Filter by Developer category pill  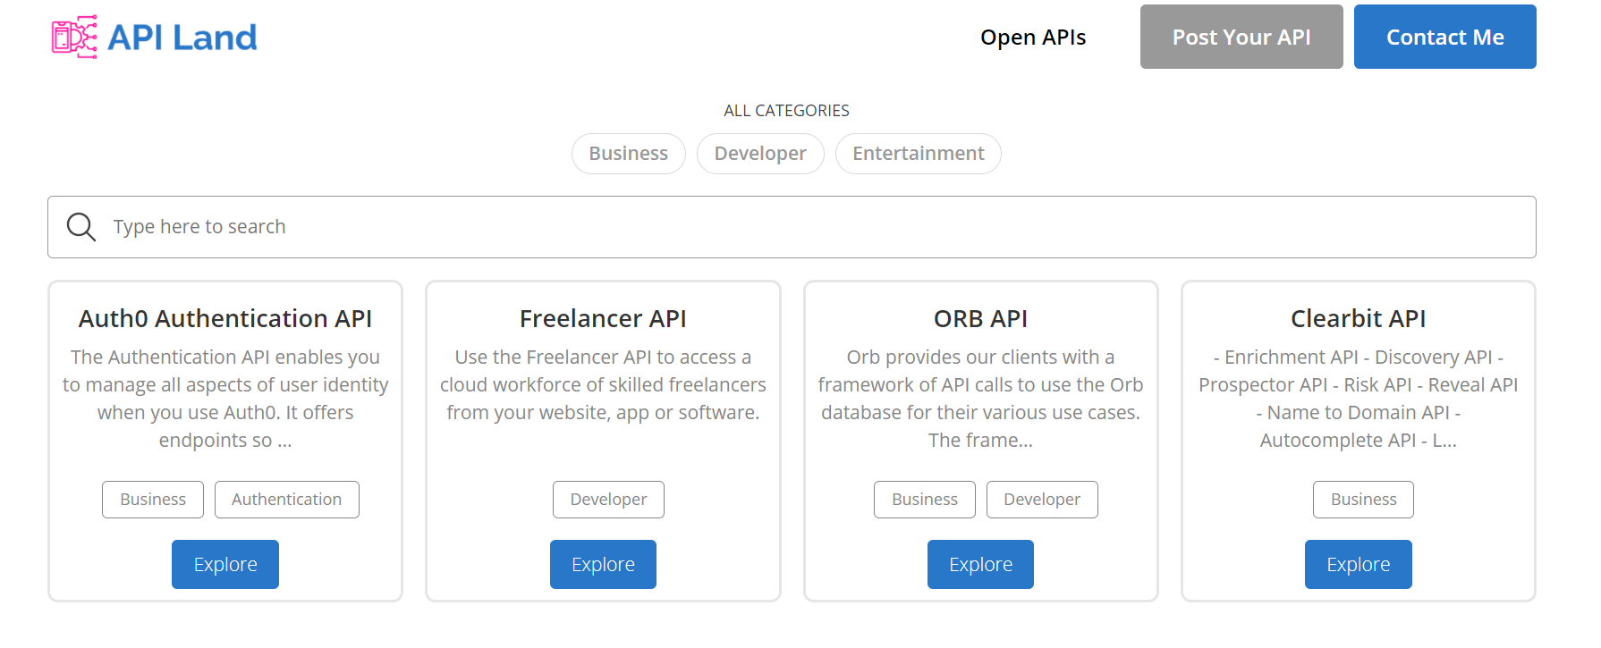tap(760, 154)
